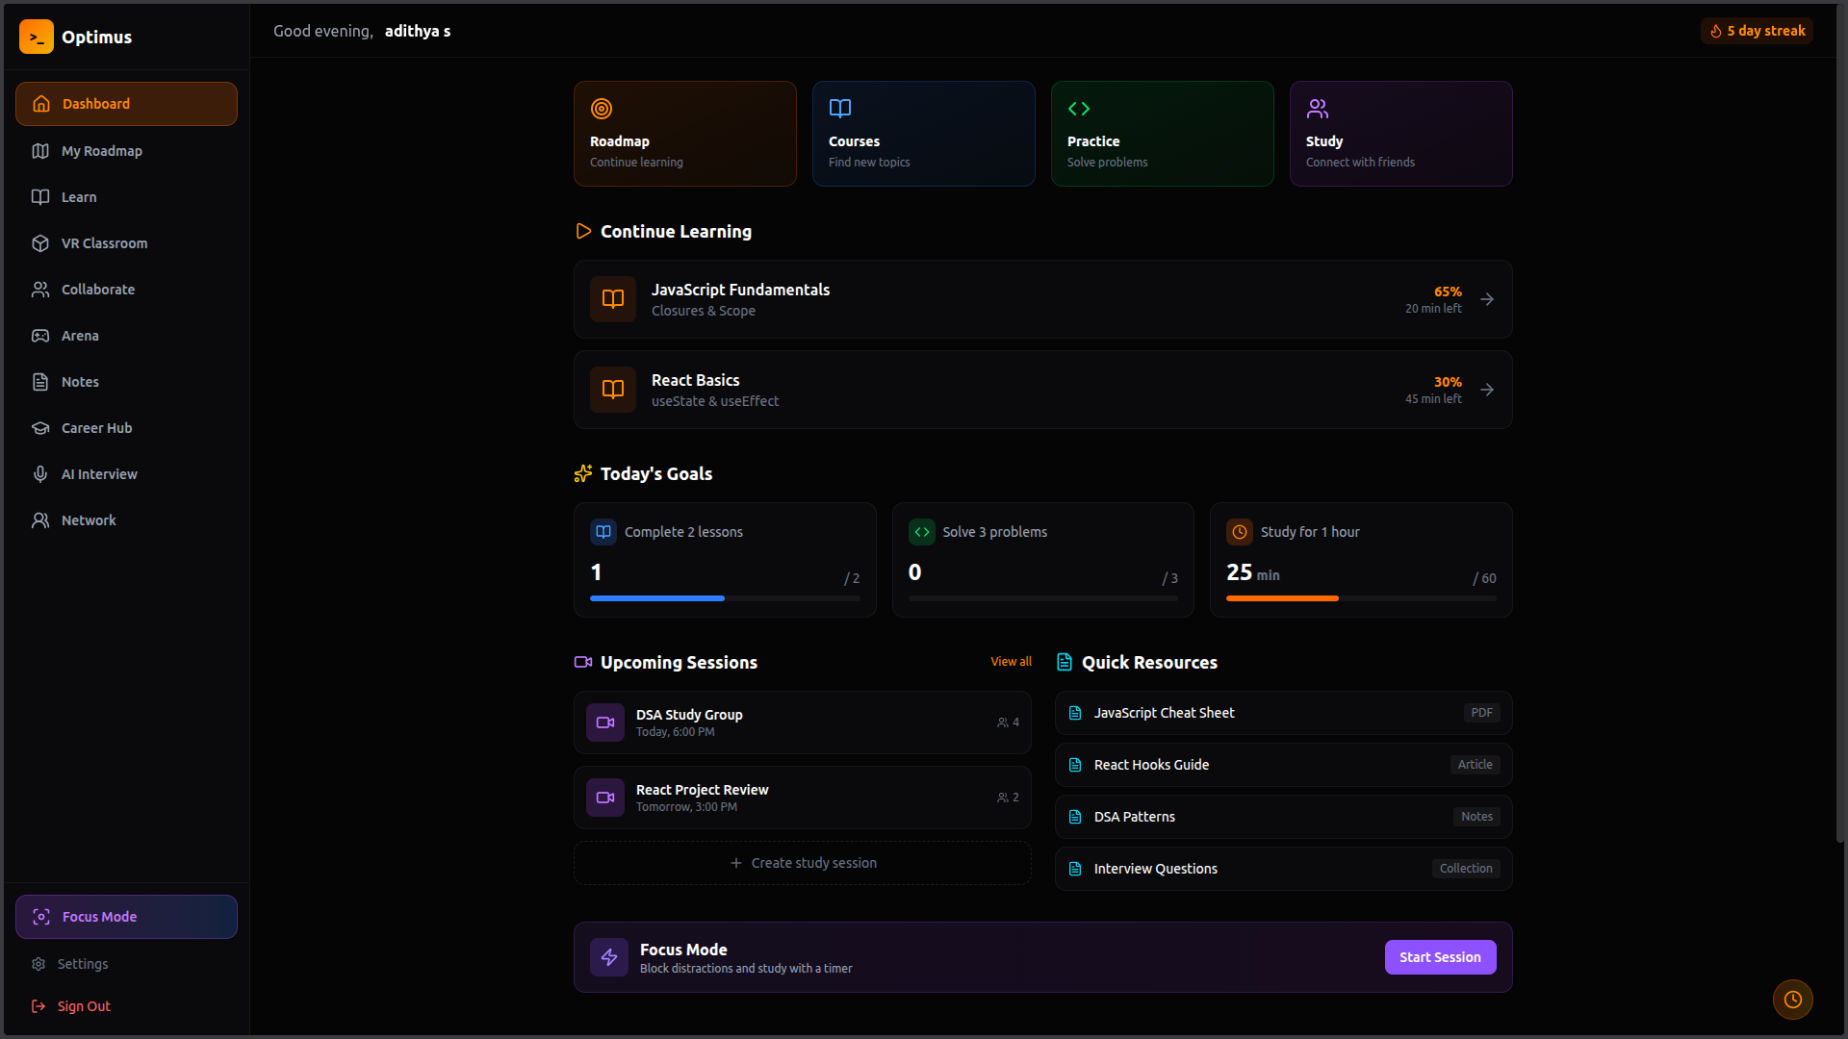Click the VR Classroom cube icon
This screenshot has width=1848, height=1039.
40,243
